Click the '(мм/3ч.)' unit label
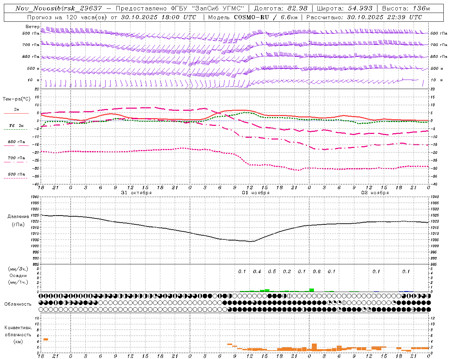449x359 pixels. (18, 269)
